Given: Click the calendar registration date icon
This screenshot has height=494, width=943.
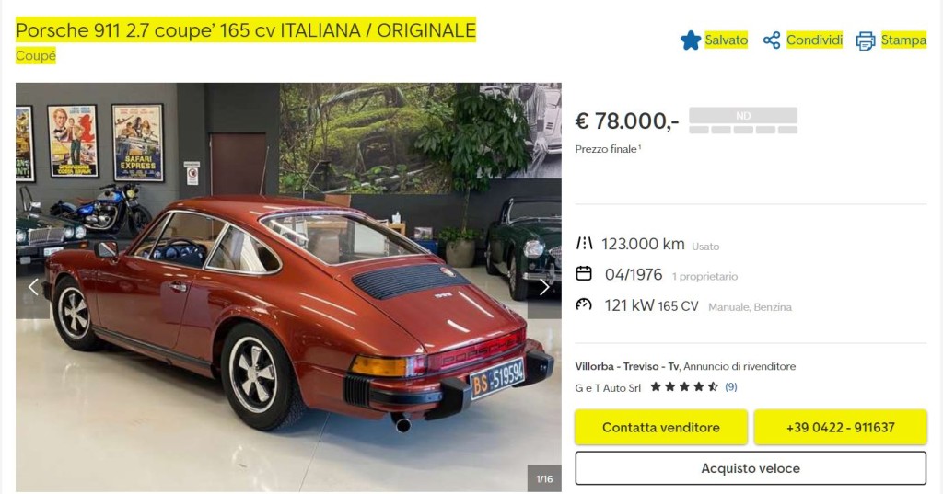Looking at the screenshot, I should (x=584, y=274).
